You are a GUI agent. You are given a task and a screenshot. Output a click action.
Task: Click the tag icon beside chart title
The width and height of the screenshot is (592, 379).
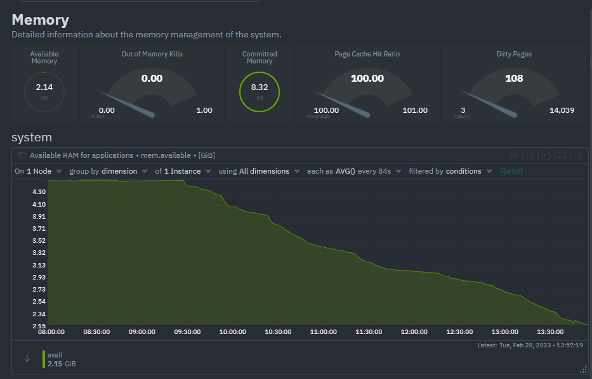pos(22,155)
